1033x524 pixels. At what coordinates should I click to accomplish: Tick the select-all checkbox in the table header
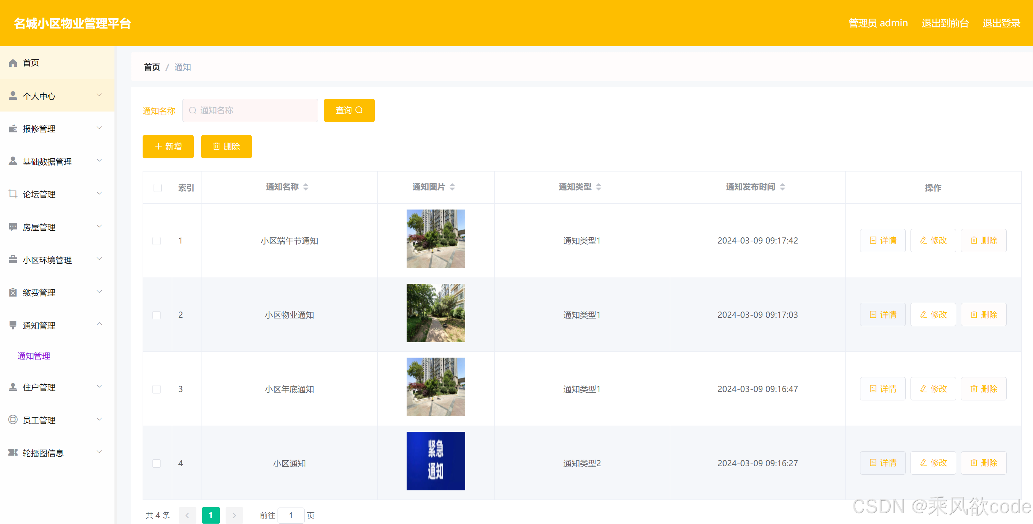[x=157, y=188]
